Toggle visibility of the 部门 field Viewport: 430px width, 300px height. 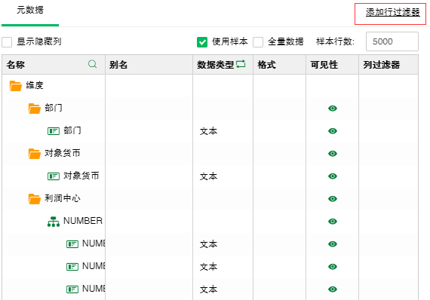tap(333, 131)
